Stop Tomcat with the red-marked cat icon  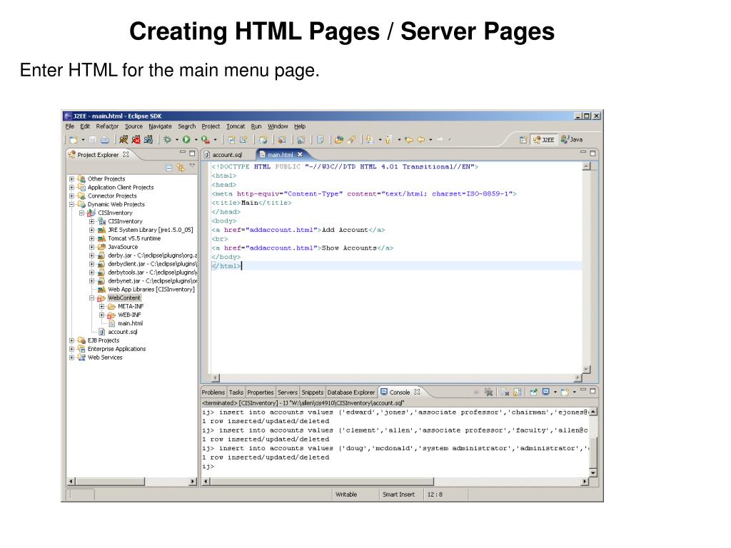coord(136,139)
